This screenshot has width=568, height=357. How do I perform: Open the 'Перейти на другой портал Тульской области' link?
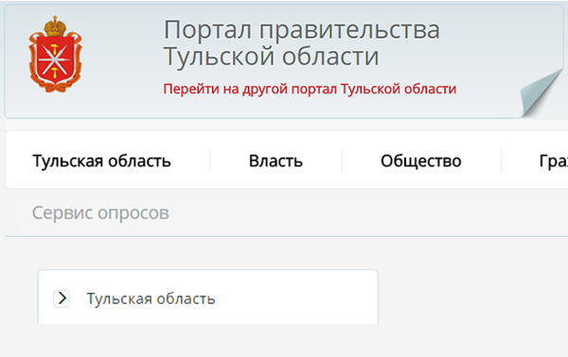pos(310,89)
